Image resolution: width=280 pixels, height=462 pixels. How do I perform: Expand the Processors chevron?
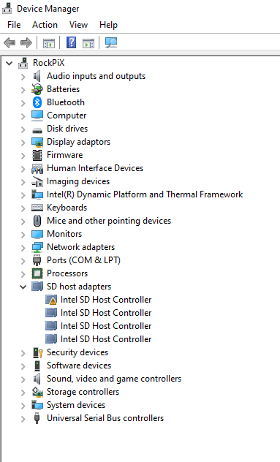23,274
